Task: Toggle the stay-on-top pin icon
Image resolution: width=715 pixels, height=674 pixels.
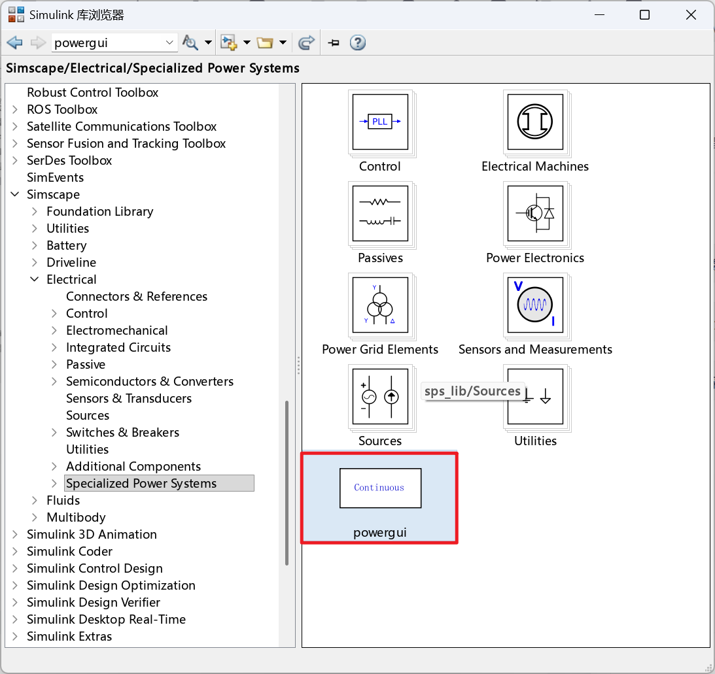Action: click(x=334, y=43)
